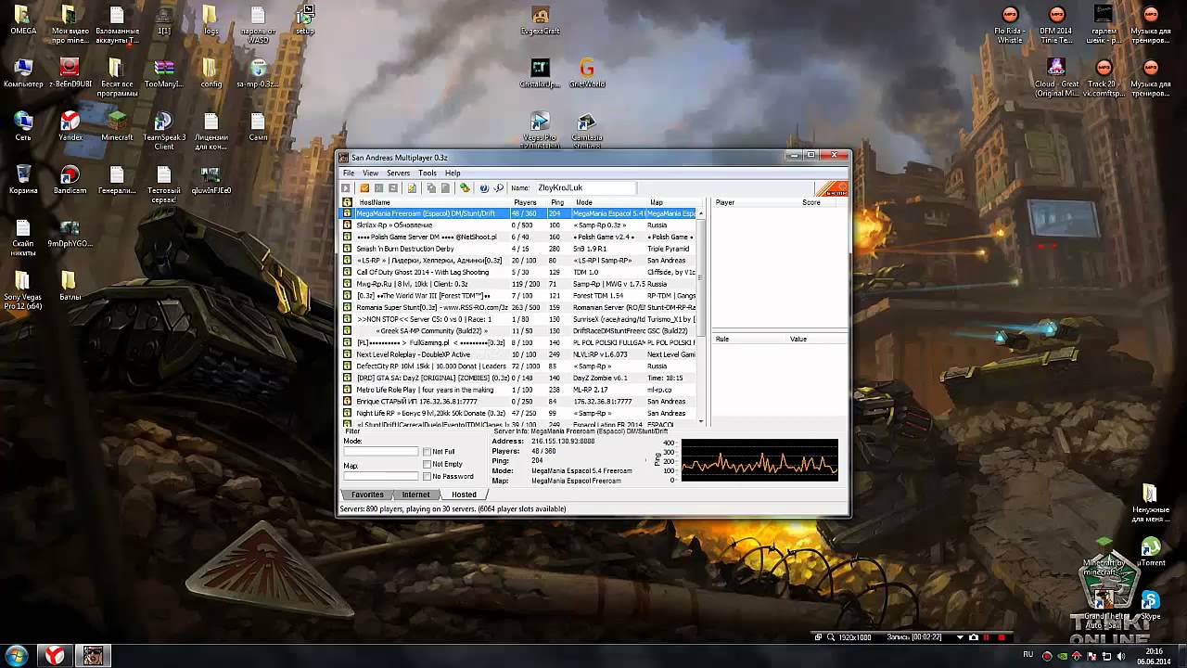Select the Mwg-Rp.Ru server row
This screenshot has height=668, width=1187.
pos(519,284)
